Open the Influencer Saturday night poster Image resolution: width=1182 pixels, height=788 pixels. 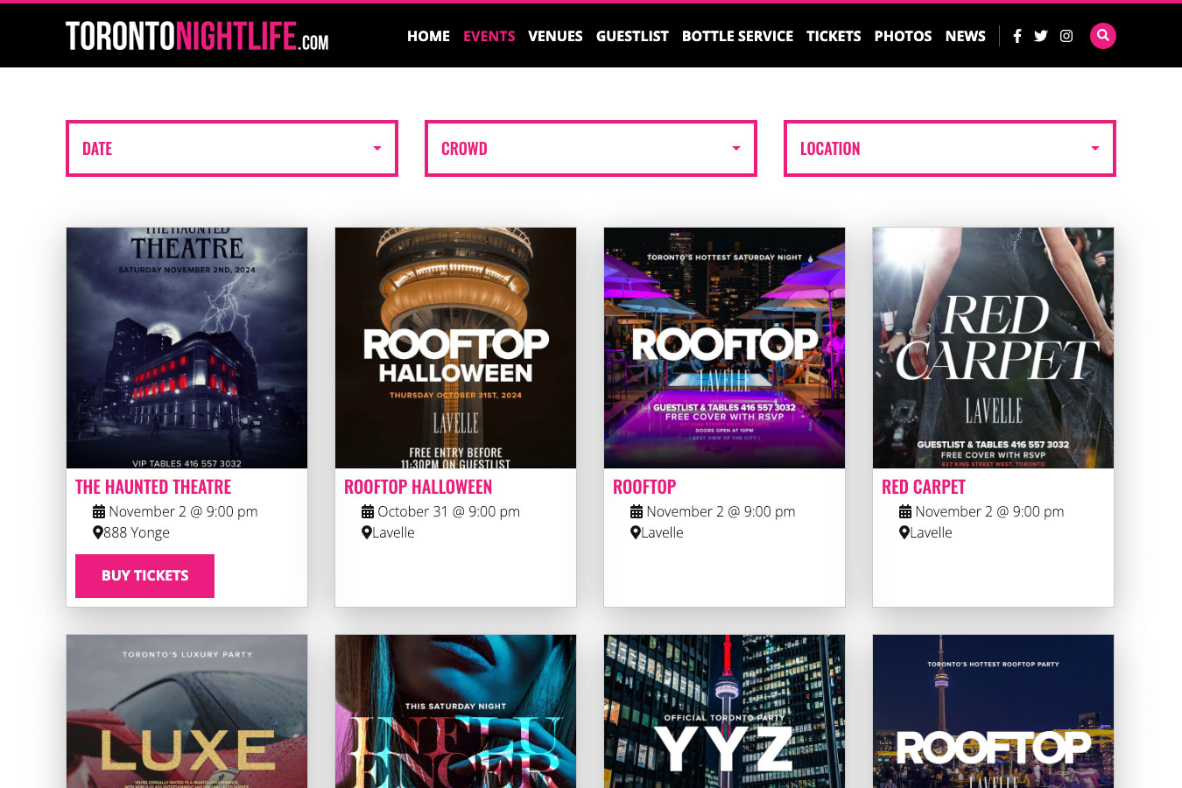point(455,711)
